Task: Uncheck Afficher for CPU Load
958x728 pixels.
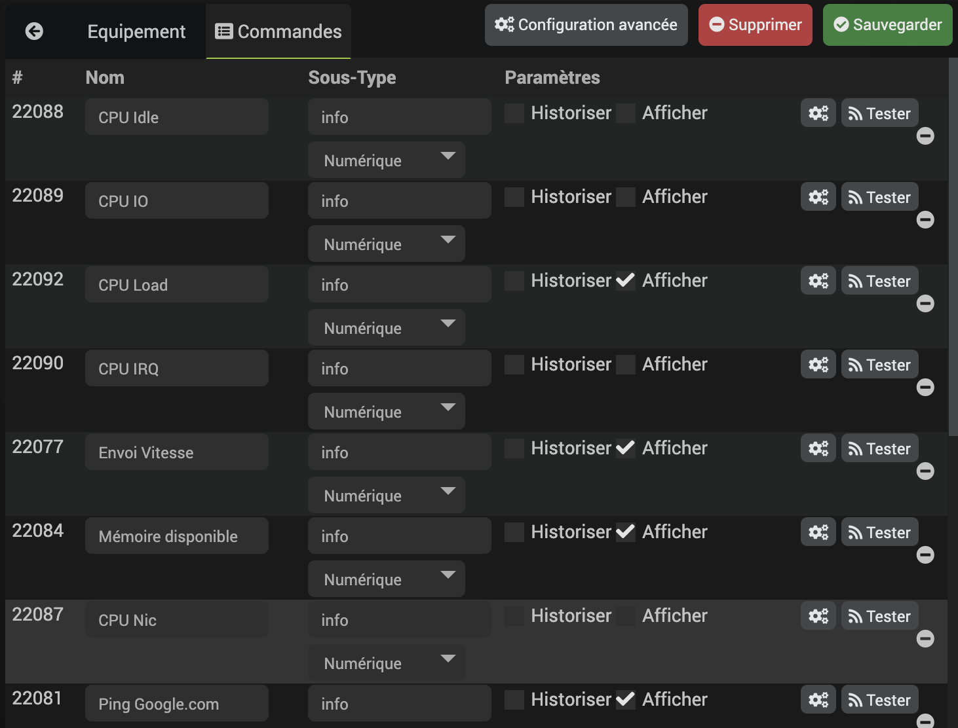Action: 626,281
